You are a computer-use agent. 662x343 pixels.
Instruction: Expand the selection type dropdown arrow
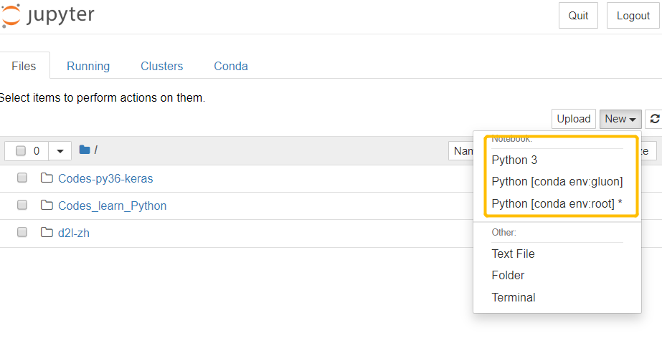[60, 151]
